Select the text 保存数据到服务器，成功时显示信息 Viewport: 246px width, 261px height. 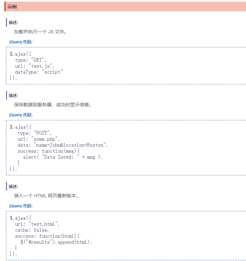point(52,105)
